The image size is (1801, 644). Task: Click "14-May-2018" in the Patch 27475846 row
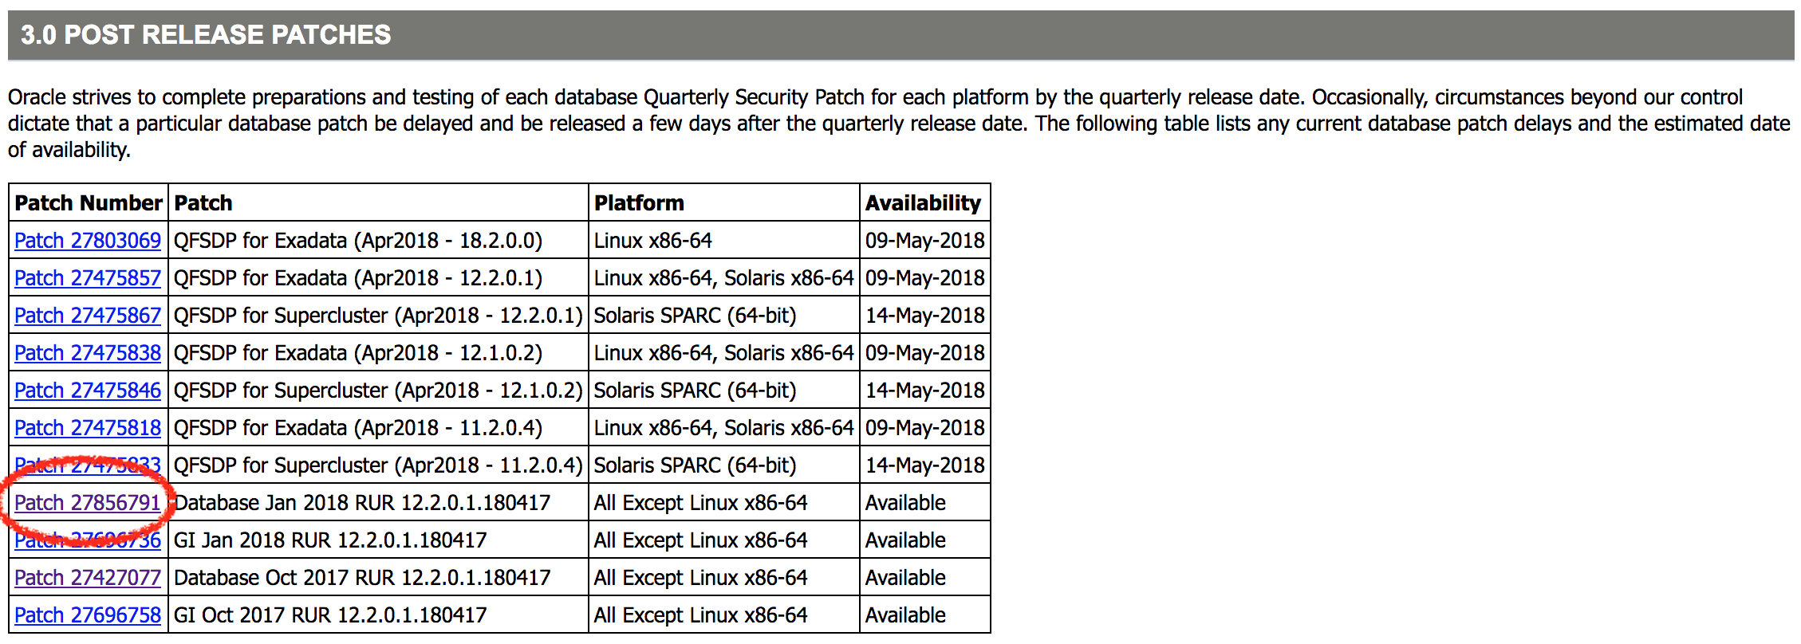pos(925,391)
